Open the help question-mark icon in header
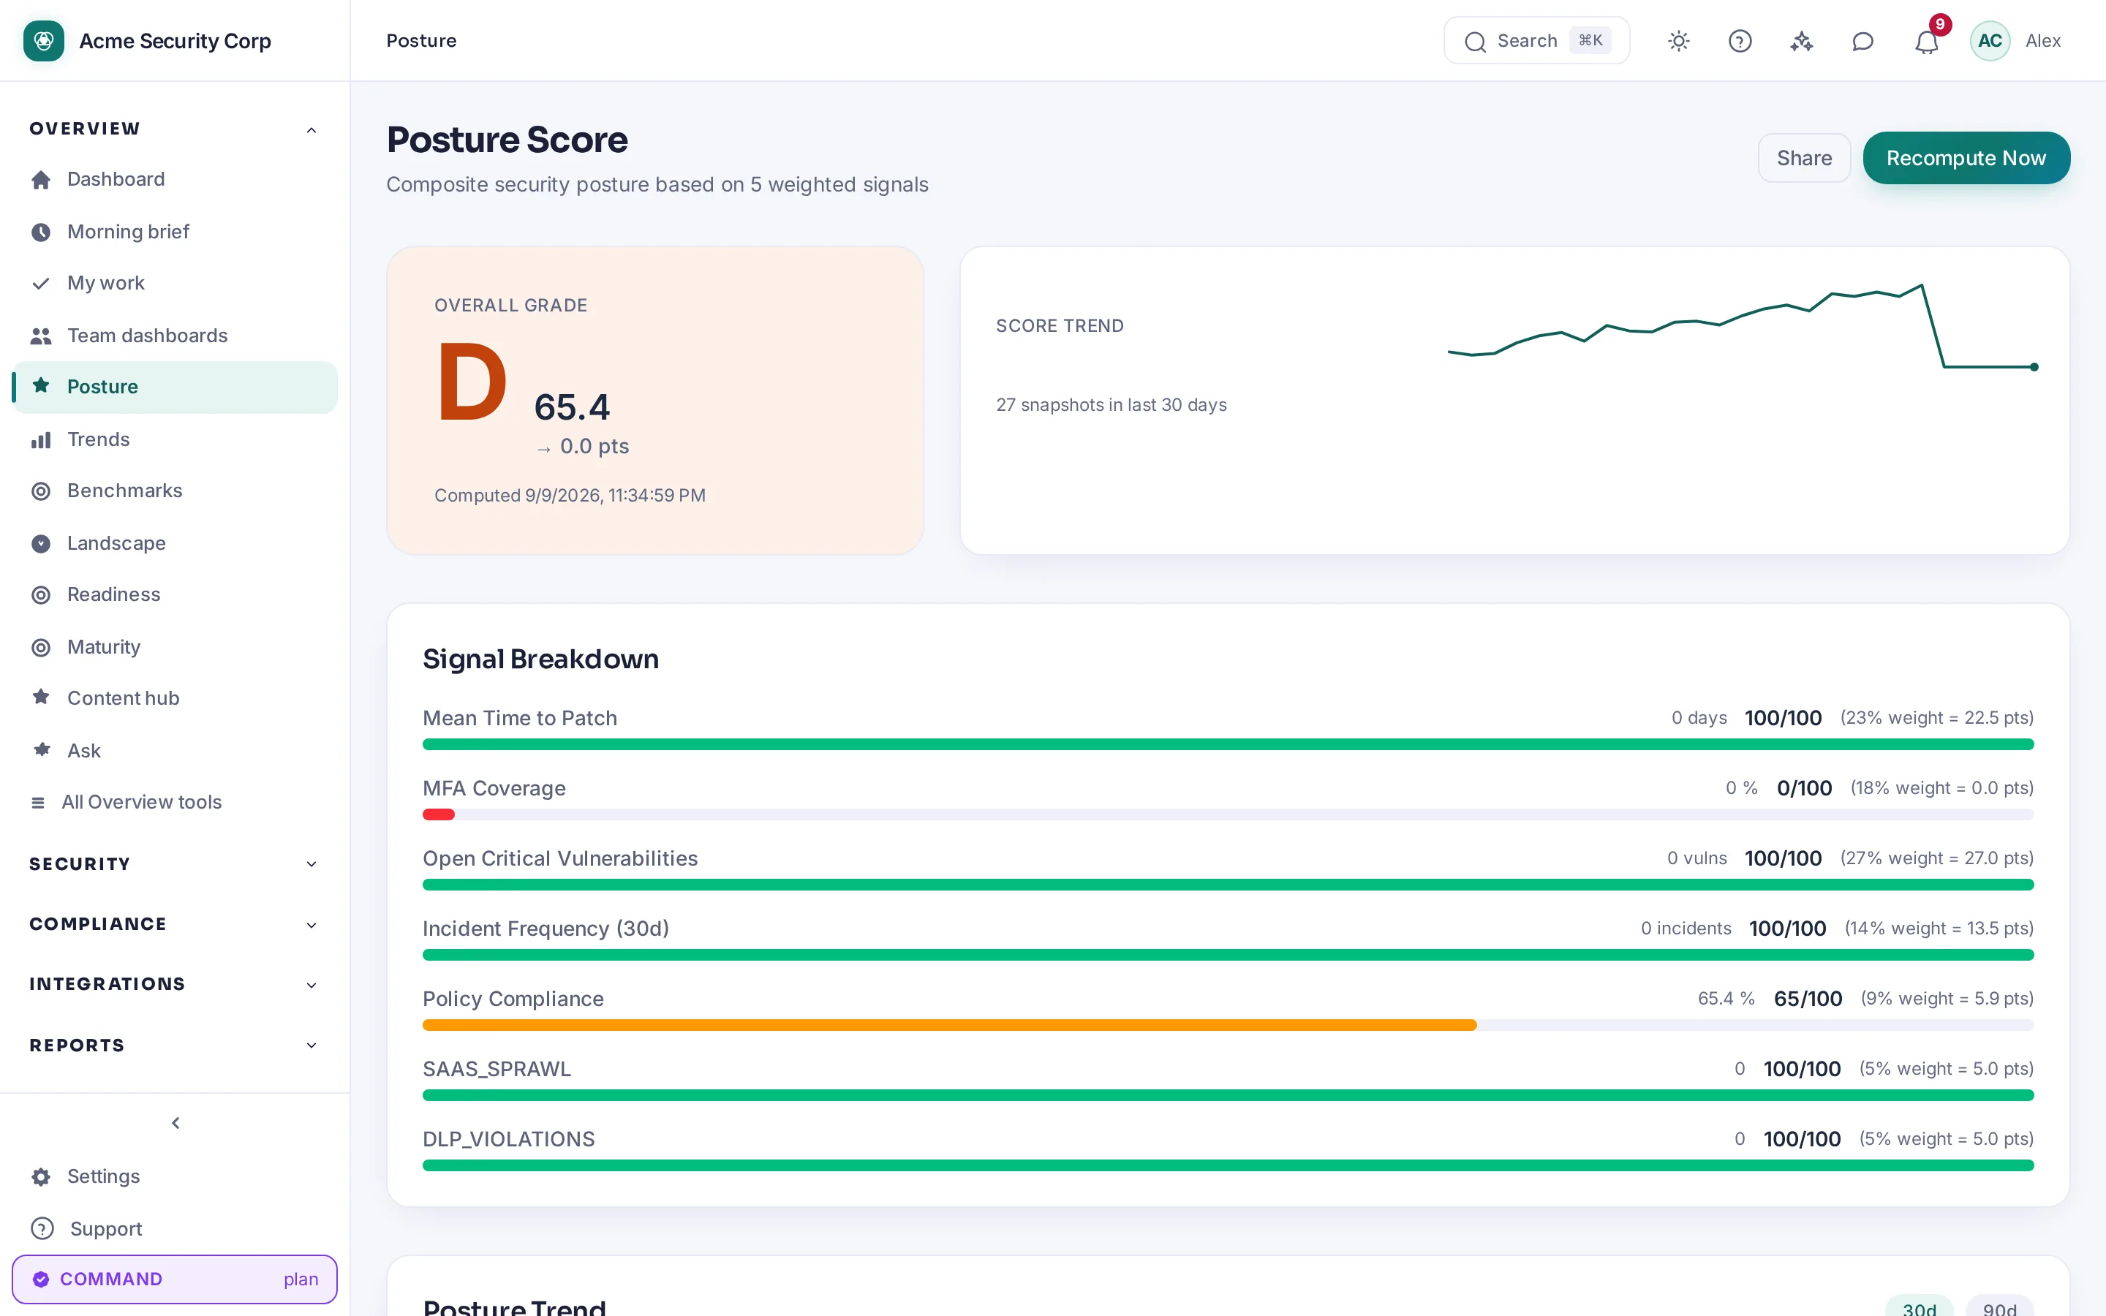This screenshot has height=1316, width=2106. pyautogui.click(x=1740, y=41)
